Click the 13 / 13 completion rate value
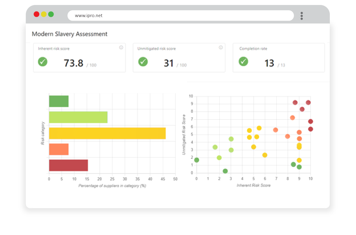356x235 pixels. (275, 63)
